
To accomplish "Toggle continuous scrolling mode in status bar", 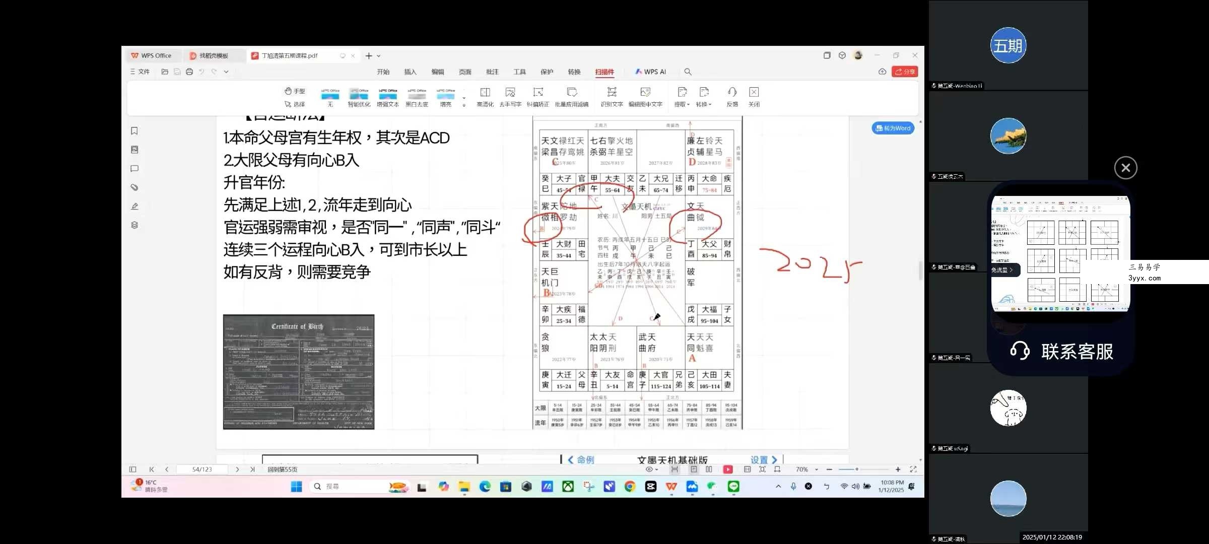I will click(x=675, y=469).
